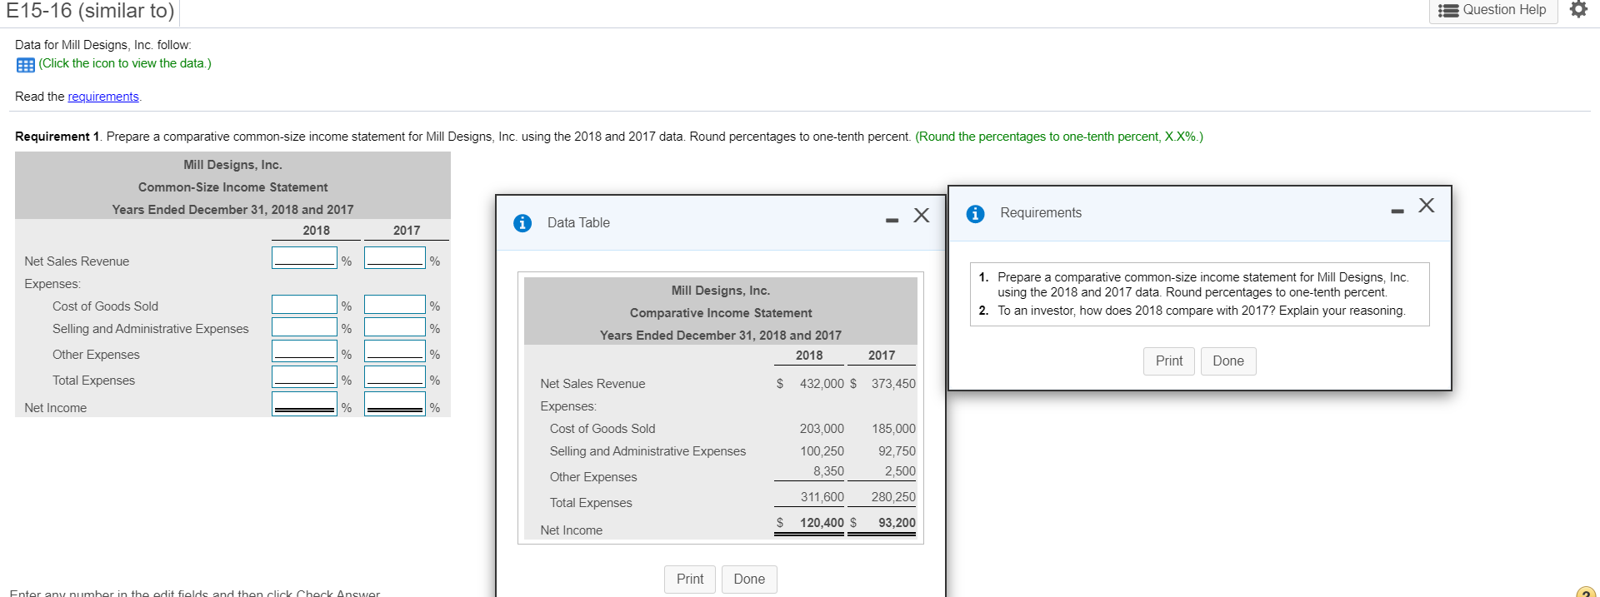Minimize the Data Table dialog
The image size is (1600, 597).
[x=892, y=221]
